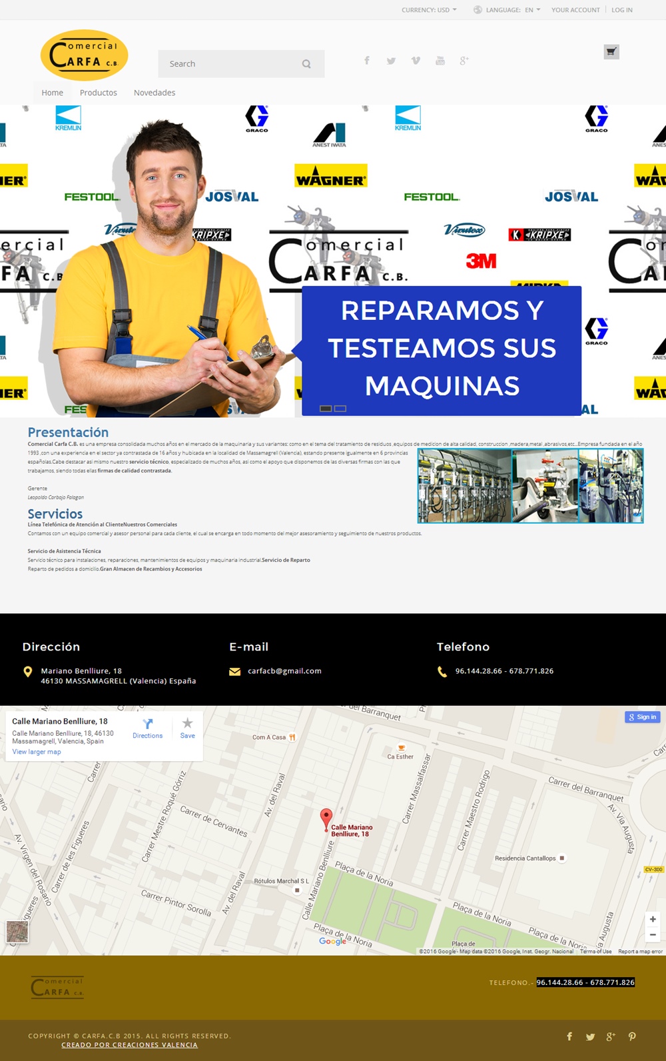The width and height of the screenshot is (666, 1061).
Task: Open the Productos menu item
Action: pyautogui.click(x=99, y=93)
